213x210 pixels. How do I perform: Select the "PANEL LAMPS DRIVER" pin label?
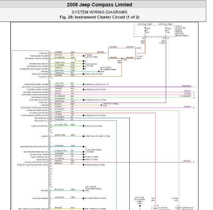click(39, 56)
